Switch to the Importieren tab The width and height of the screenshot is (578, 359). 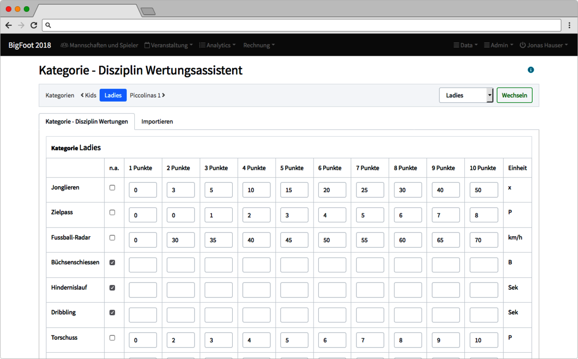click(x=157, y=122)
